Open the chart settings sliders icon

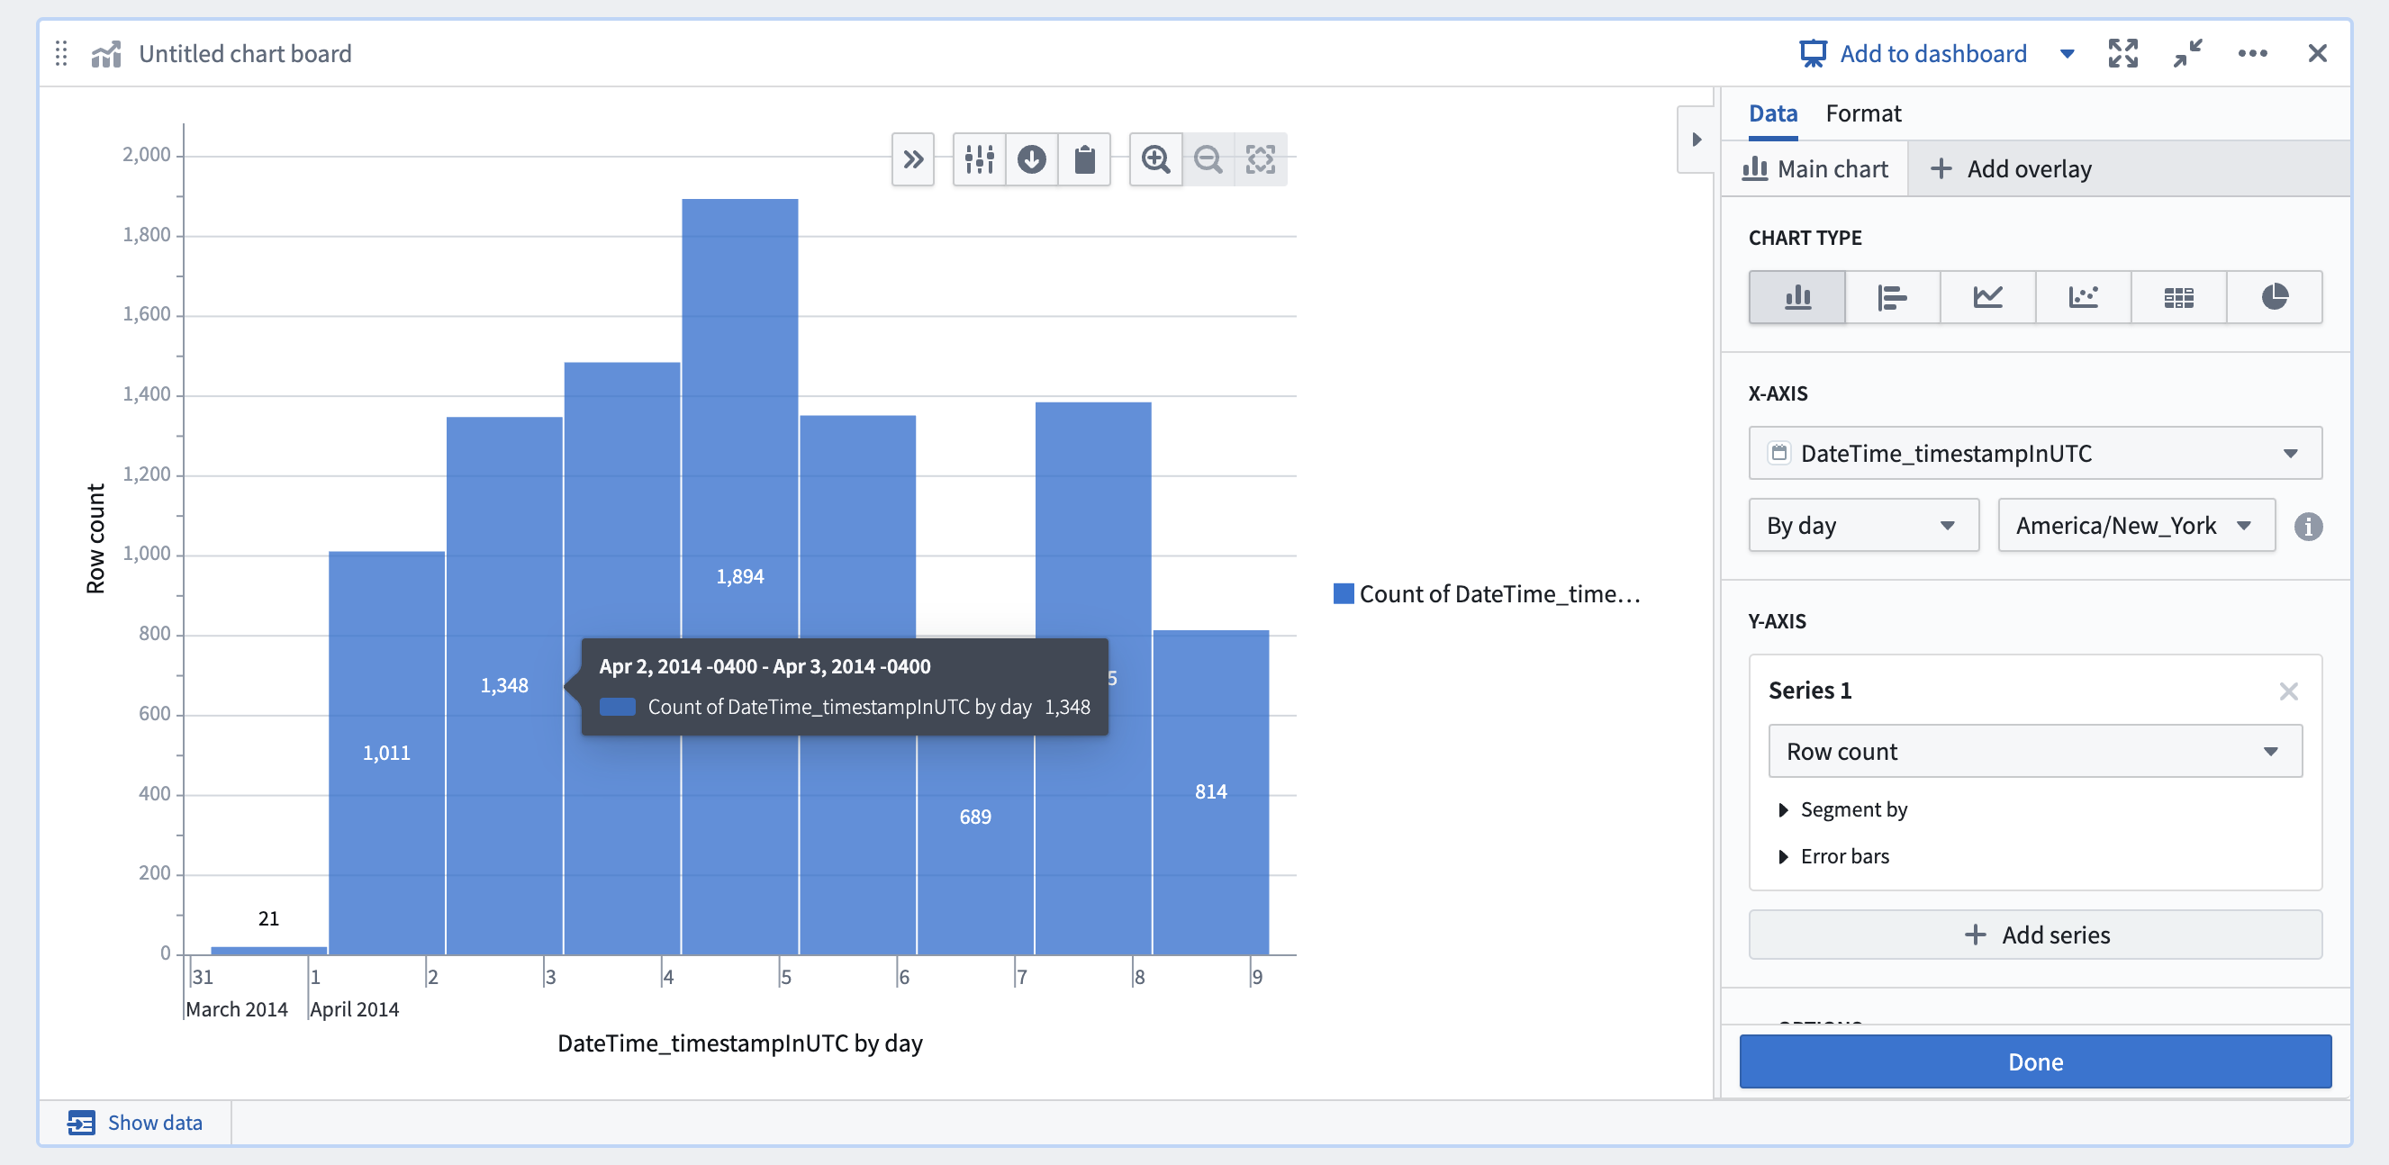tap(980, 159)
